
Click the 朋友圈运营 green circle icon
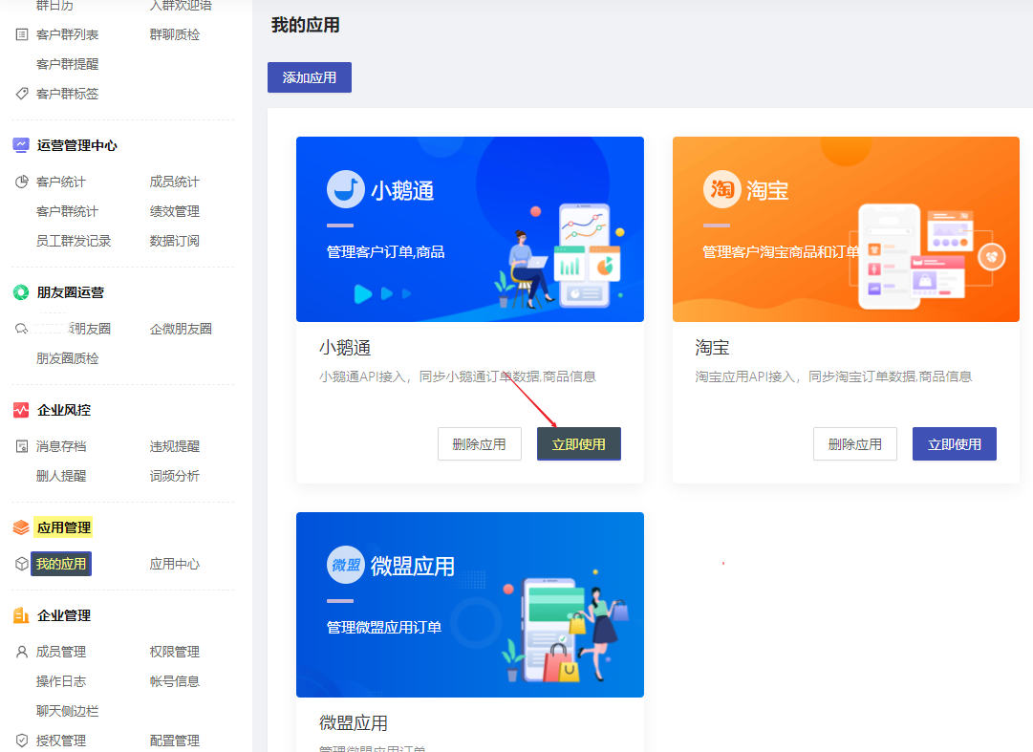pos(21,292)
